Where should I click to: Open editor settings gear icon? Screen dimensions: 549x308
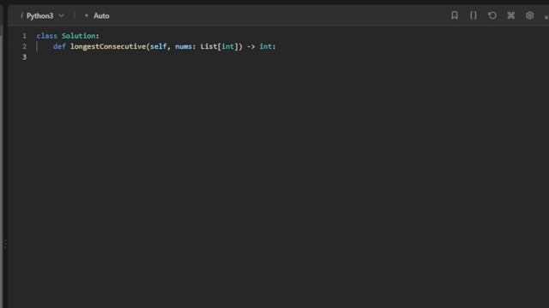point(530,15)
